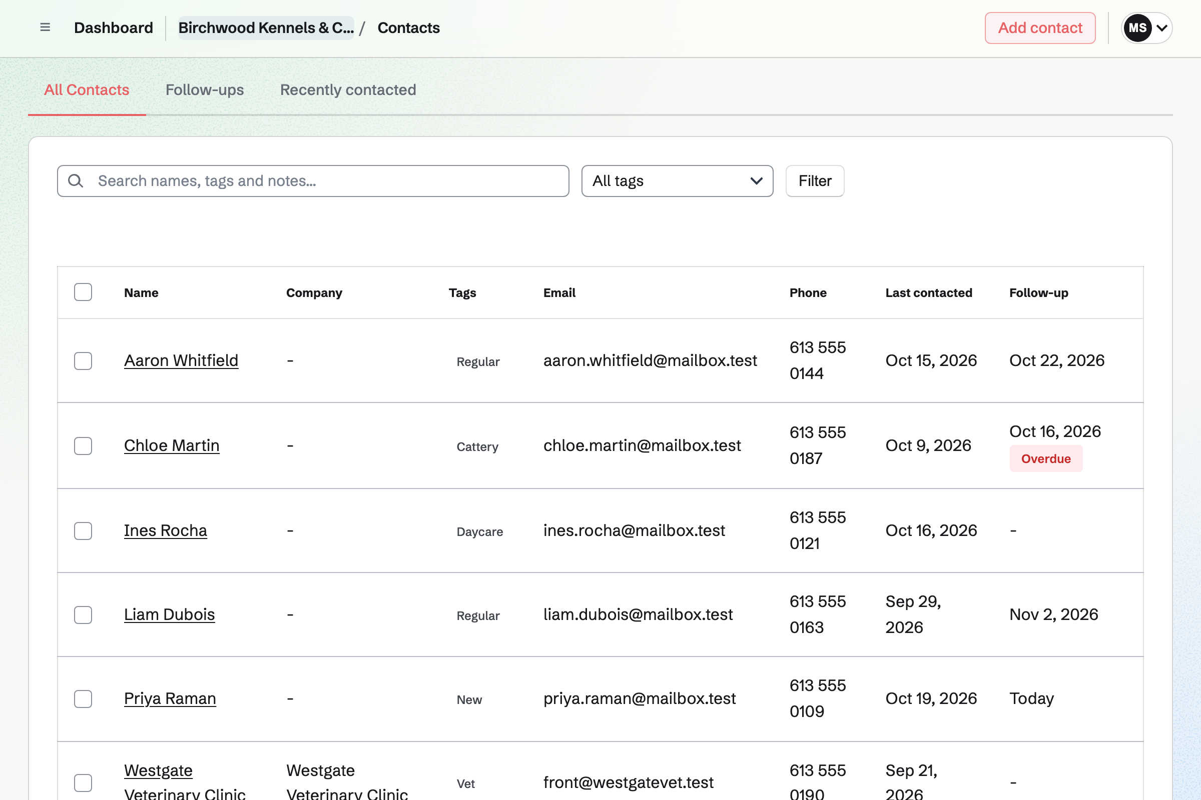Open the Recently contacted tab
The image size is (1201, 800).
pos(348,90)
